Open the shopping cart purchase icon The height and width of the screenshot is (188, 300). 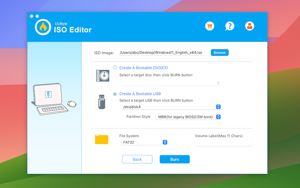210,26
